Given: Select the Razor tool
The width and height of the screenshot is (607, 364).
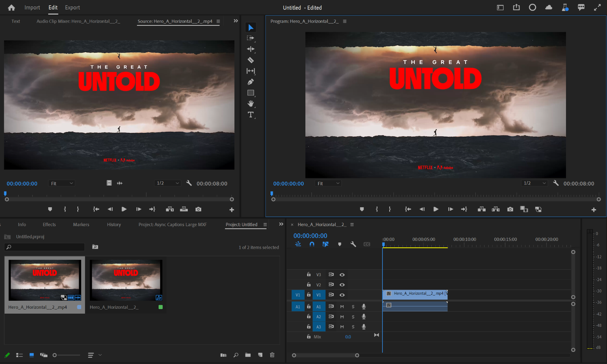Looking at the screenshot, I should [250, 60].
